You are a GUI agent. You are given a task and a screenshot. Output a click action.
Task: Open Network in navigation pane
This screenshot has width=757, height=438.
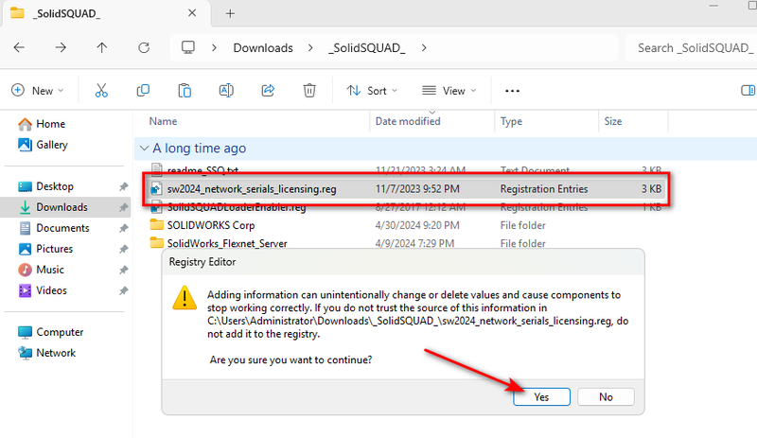click(46, 353)
